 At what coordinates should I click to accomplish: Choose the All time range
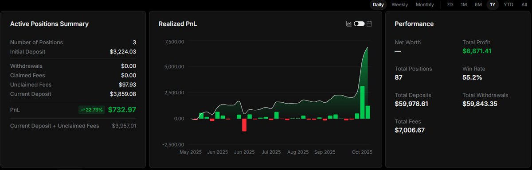tap(524, 4)
